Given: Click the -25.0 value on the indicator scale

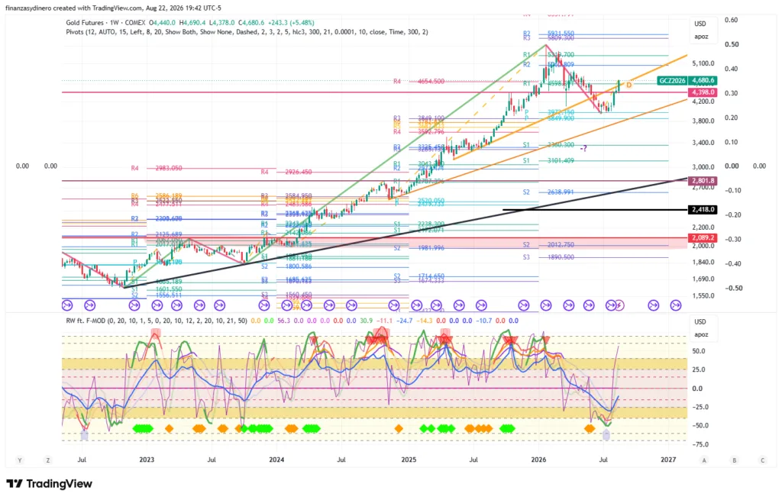Looking at the screenshot, I should [700, 407].
